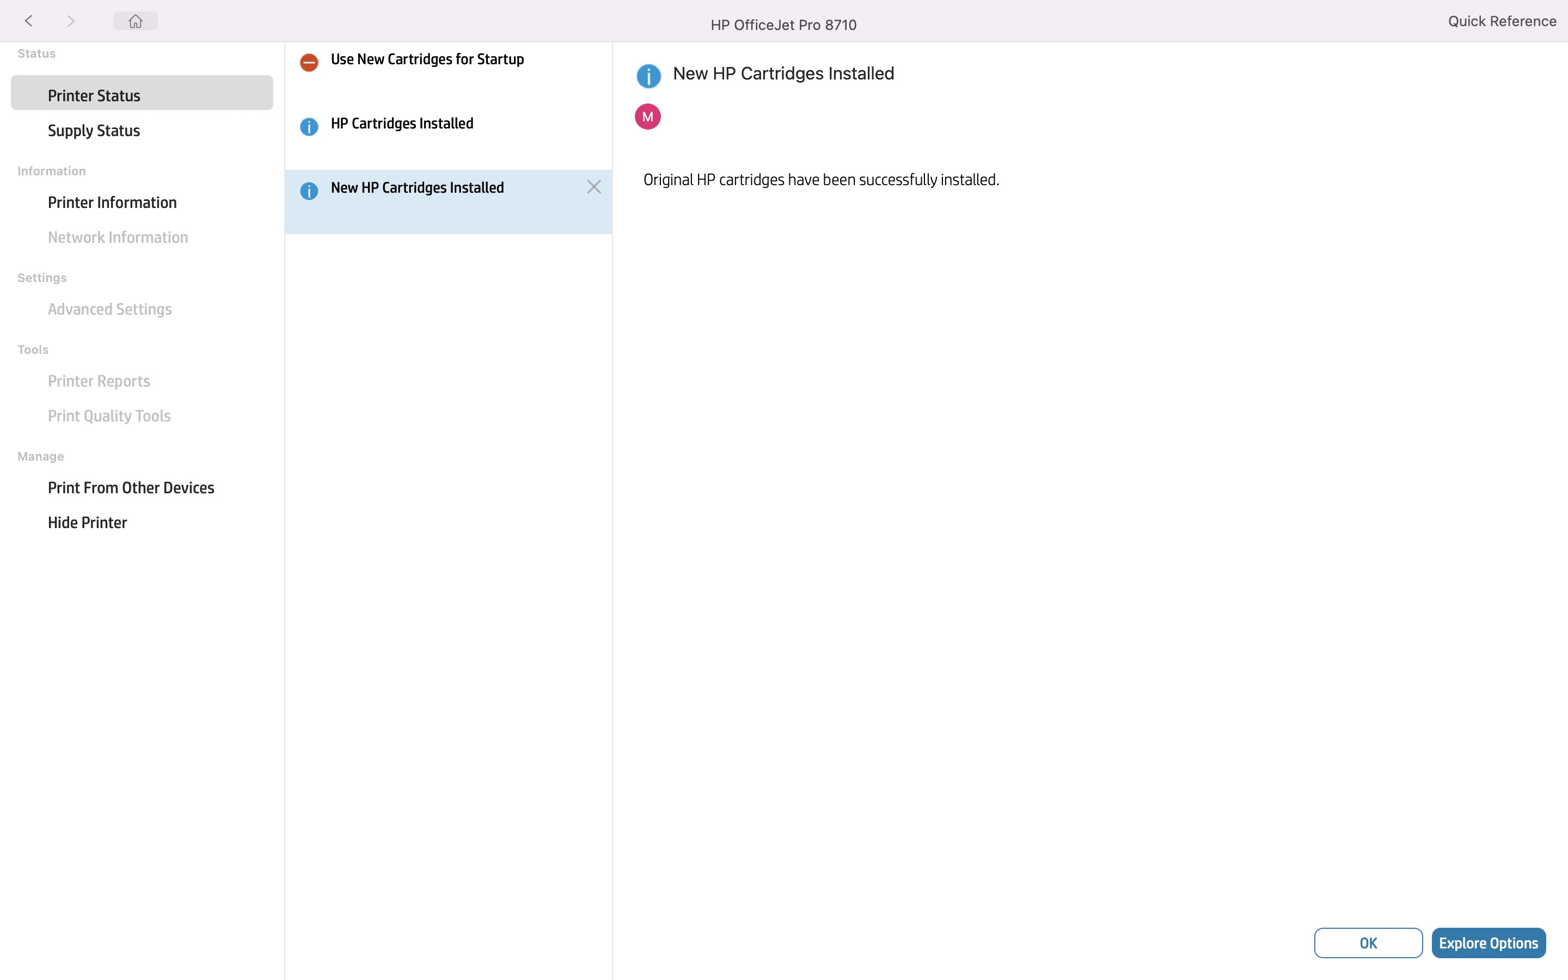Click the red error icon for Startup cartridges

pyautogui.click(x=309, y=62)
